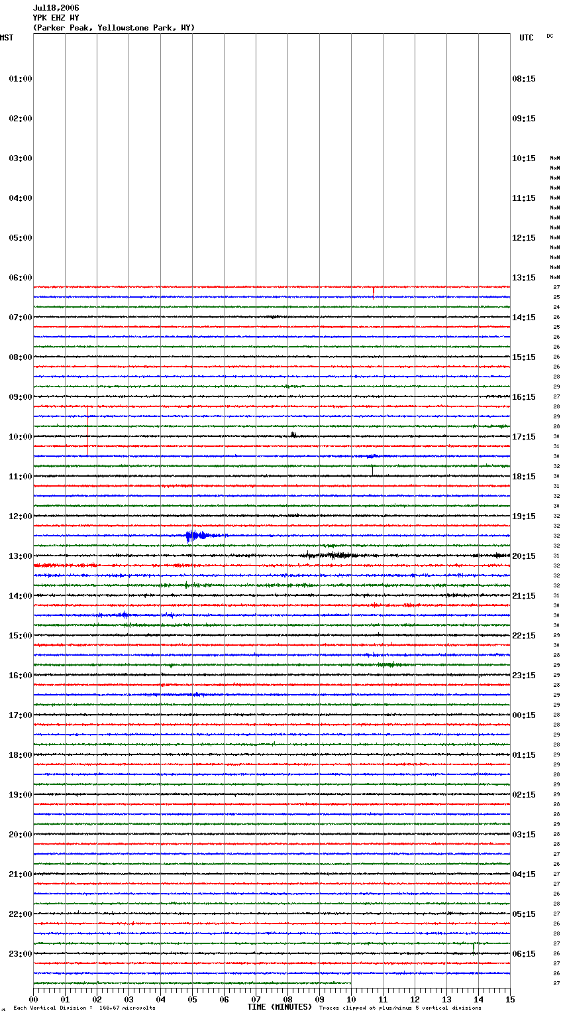
Task: Click the 00 minute axis label
Action: [33, 999]
